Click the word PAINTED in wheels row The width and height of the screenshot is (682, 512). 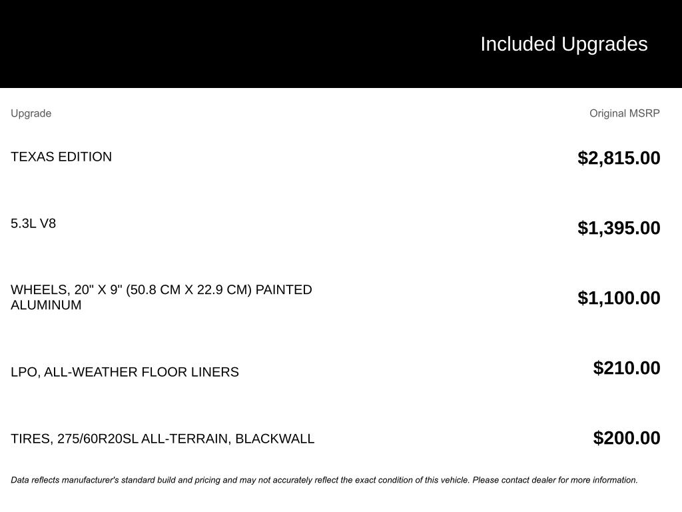pos(284,290)
